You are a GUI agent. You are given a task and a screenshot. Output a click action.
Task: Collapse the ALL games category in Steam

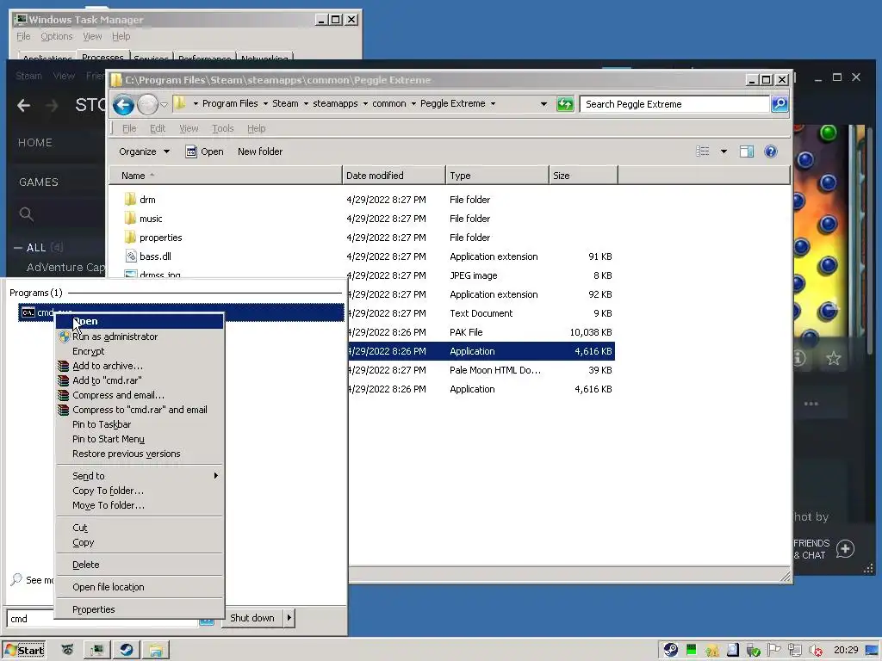[18, 247]
